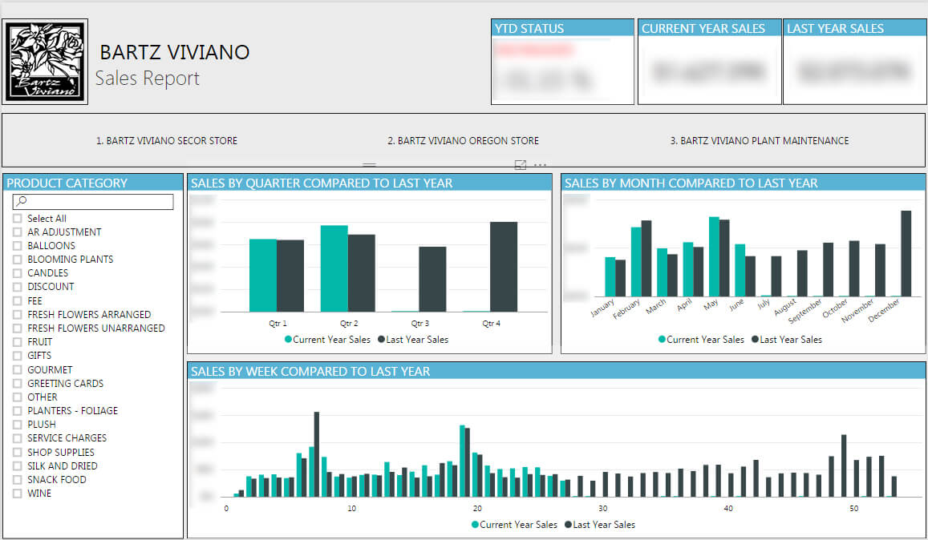Click Current Year Sales legend in quarter chart

[x=327, y=340]
